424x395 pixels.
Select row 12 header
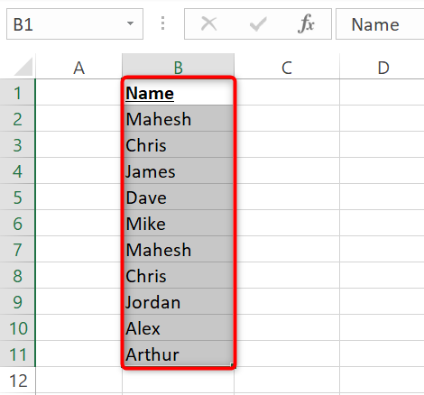pyautogui.click(x=18, y=381)
